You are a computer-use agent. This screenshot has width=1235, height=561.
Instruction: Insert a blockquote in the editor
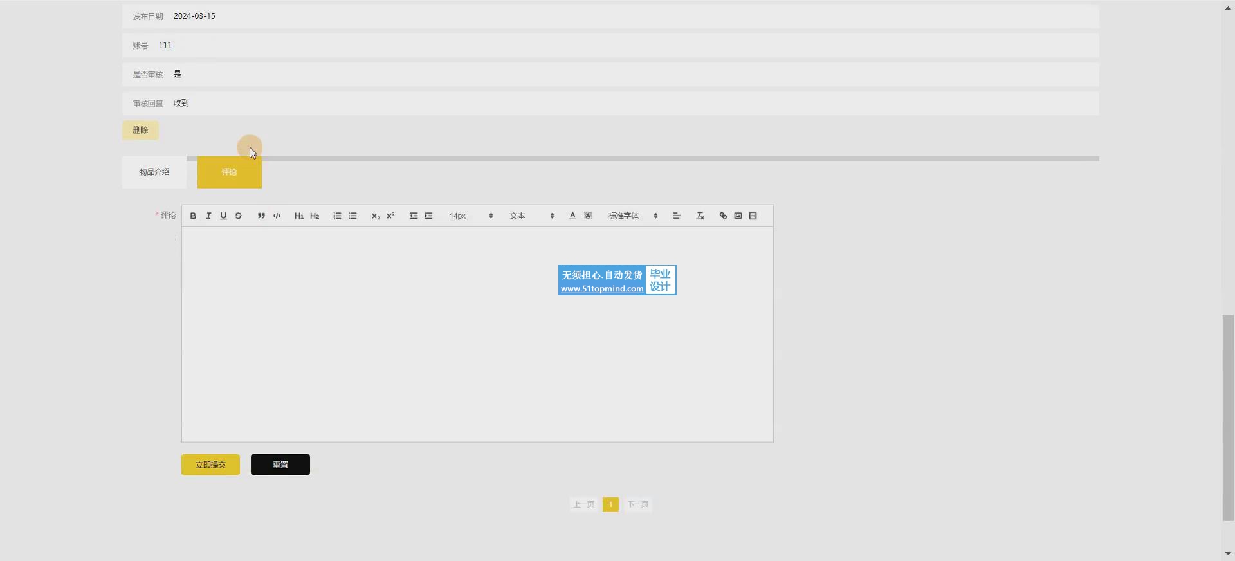coord(261,216)
